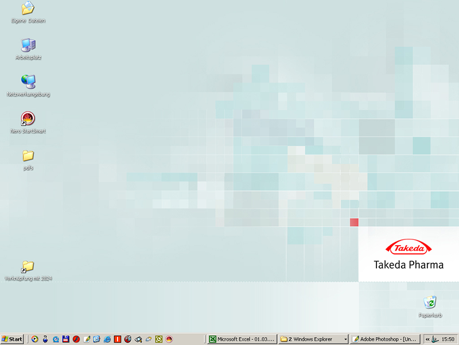Click the tray icon beside the clock
The height and width of the screenshot is (345, 459).
(436, 339)
